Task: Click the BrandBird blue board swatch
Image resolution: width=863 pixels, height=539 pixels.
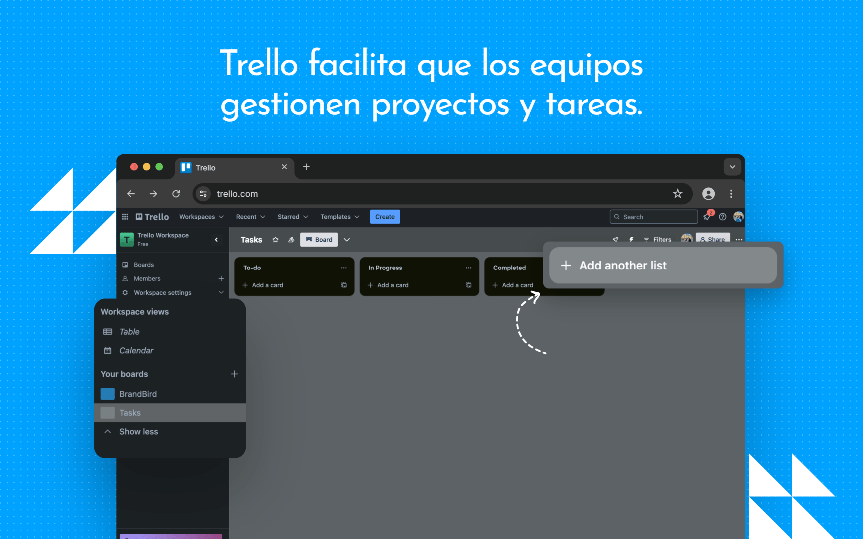Action: coord(108,394)
